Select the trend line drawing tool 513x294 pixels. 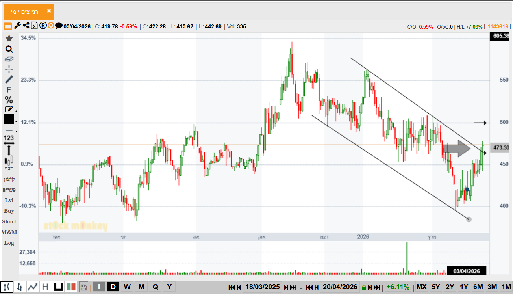coord(9,80)
